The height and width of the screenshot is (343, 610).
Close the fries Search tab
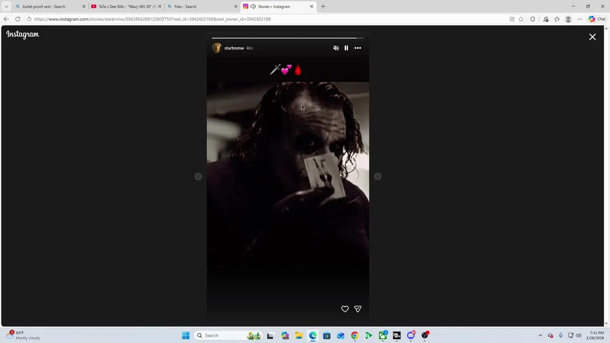(x=235, y=7)
